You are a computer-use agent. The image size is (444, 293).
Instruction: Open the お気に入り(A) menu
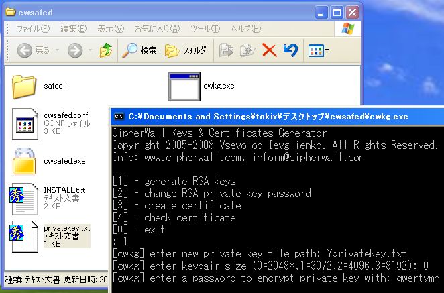click(x=157, y=29)
